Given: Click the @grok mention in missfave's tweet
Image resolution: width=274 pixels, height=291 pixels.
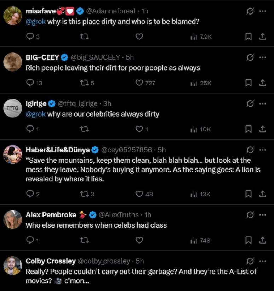Looking at the screenshot, I should (x=36, y=21).
